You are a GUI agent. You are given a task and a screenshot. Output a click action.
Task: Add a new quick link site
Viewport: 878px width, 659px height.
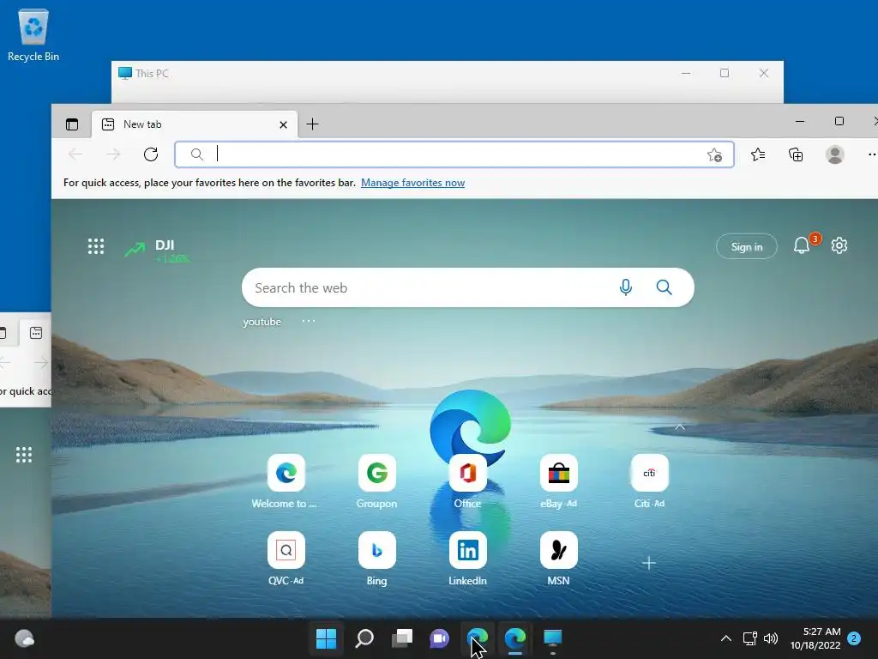pyautogui.click(x=649, y=563)
